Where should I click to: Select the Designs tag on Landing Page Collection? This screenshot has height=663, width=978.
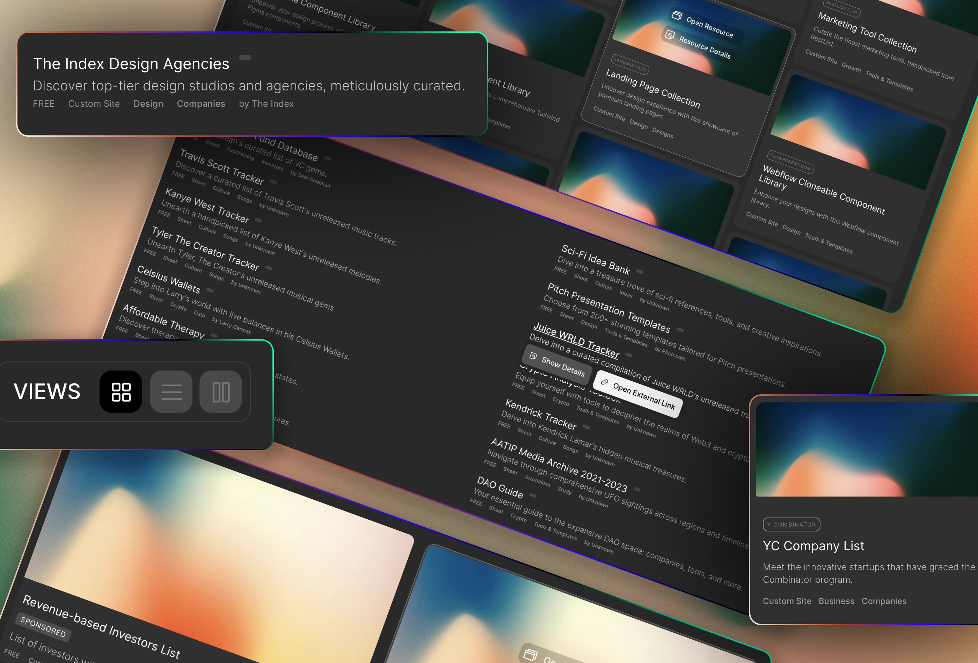pos(662,133)
